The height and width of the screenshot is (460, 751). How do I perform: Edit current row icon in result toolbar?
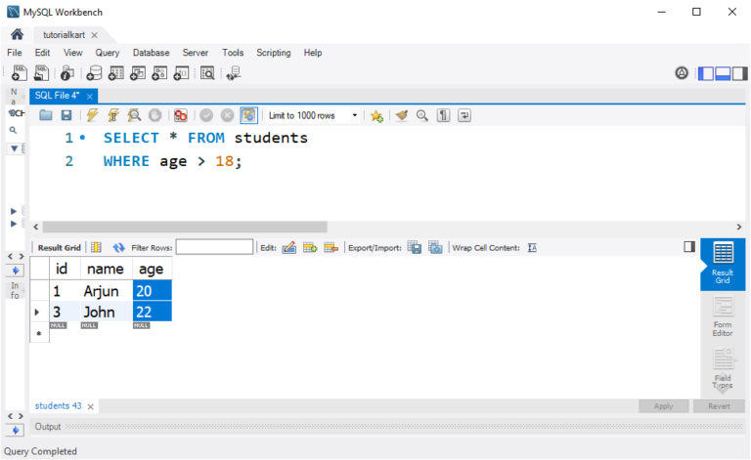click(288, 248)
